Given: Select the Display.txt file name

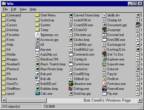Looking at the screenshot, I should pyautogui.click(x=114, y=20).
